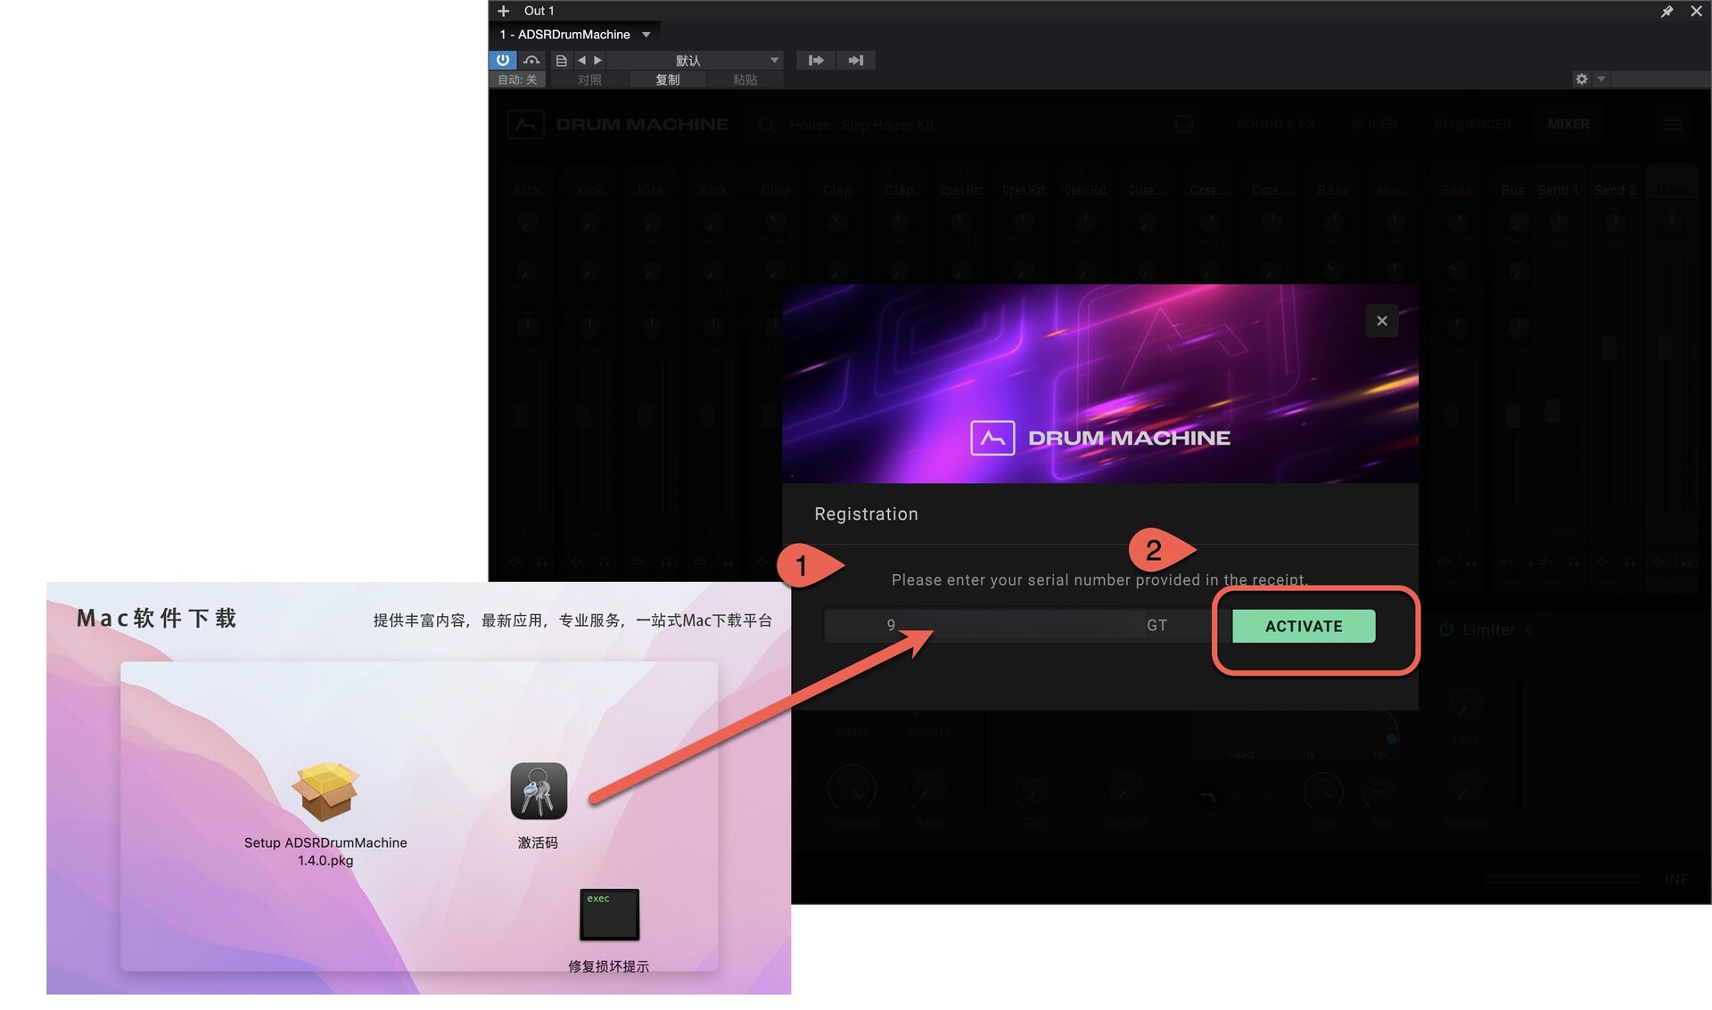Expand the ADSRDrumMachine instance dropdown
The image size is (1712, 1010).
point(646,35)
